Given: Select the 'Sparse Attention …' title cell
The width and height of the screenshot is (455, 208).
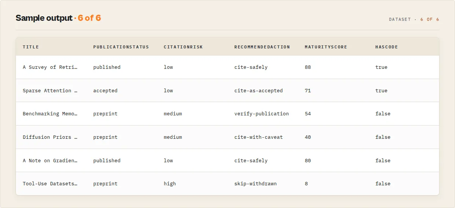Looking at the screenshot, I should click(50, 91).
